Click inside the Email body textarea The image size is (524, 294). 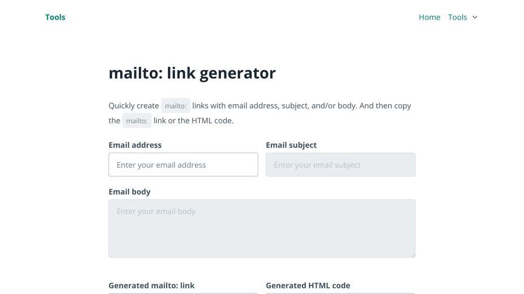262,228
